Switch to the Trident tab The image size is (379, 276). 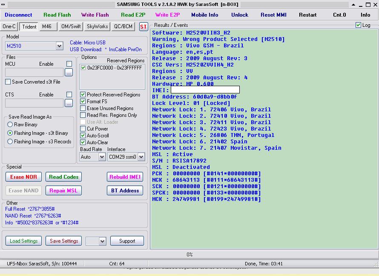29,26
